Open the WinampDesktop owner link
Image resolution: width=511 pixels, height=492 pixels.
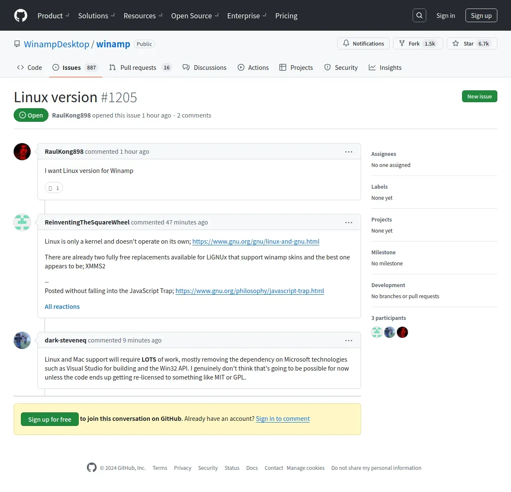pos(57,44)
